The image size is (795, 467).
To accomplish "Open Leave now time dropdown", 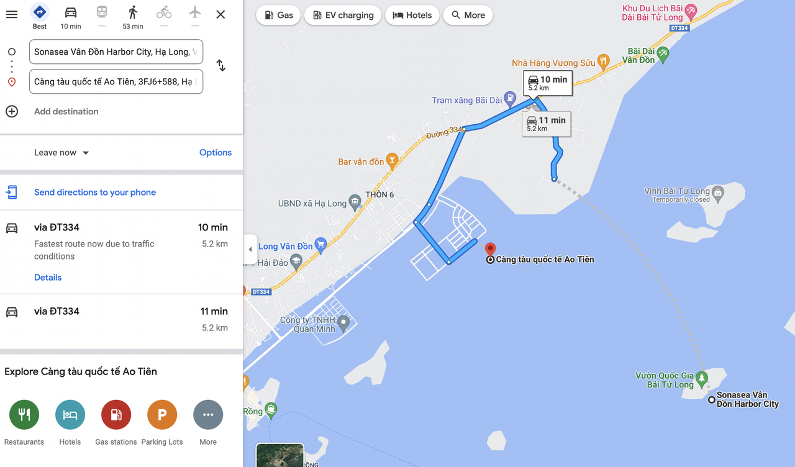I will point(62,153).
